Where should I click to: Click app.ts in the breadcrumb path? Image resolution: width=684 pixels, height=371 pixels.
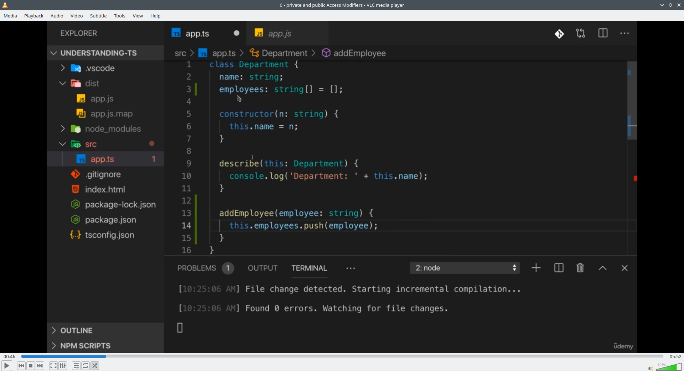tap(224, 53)
